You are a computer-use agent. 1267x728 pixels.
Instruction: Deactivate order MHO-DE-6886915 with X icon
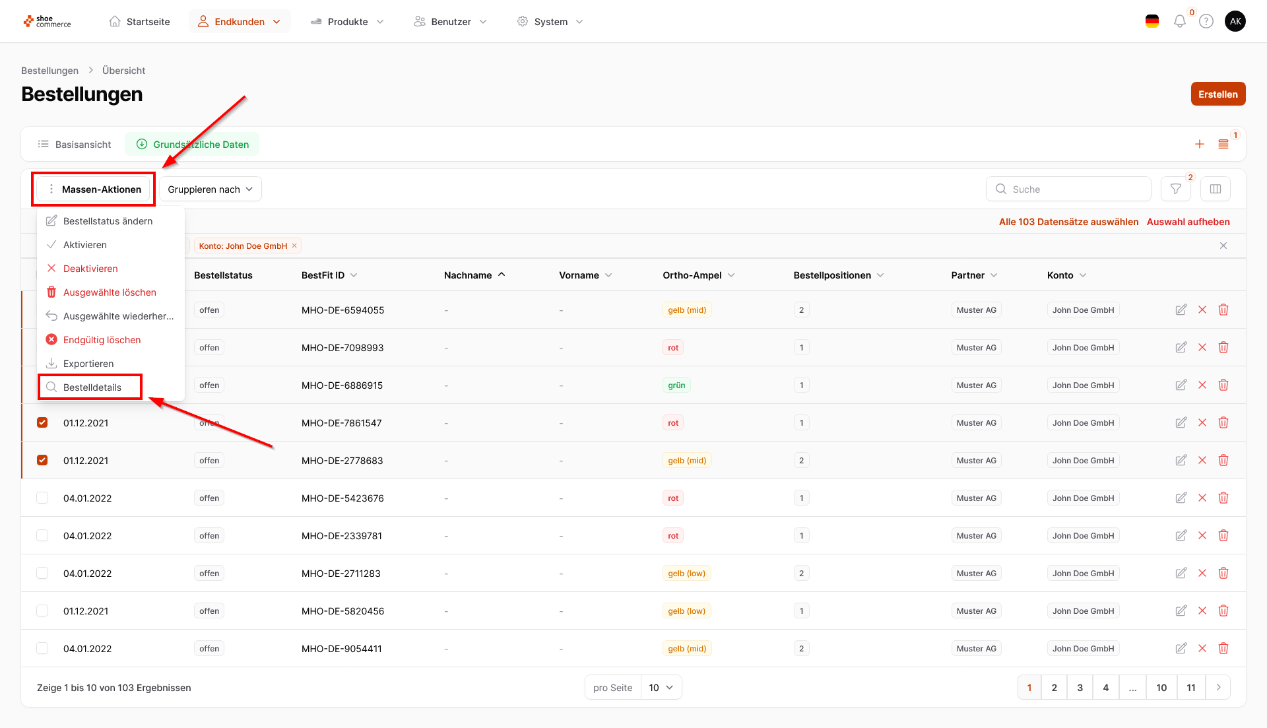pos(1202,385)
